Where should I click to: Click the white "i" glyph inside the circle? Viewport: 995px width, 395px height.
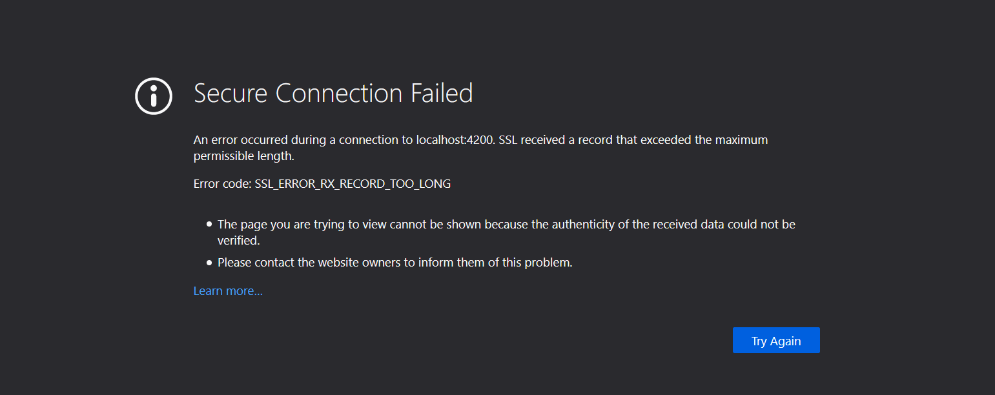tap(153, 96)
